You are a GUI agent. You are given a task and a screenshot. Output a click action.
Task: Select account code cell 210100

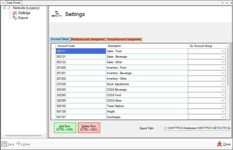(81, 84)
